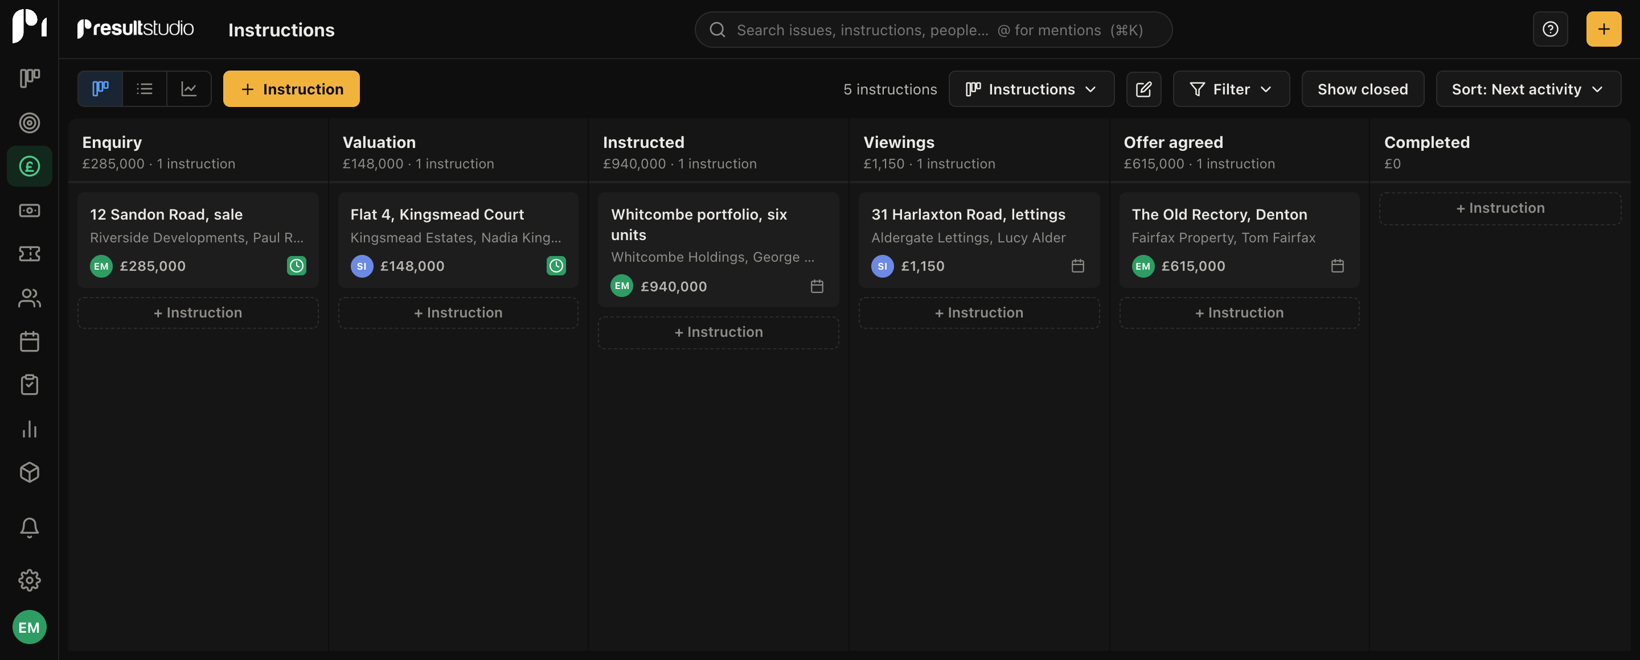Click the search issues input field
The width and height of the screenshot is (1640, 660).
point(933,29)
